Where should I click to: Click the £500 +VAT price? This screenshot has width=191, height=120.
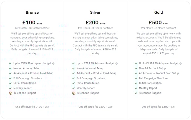pyautogui.click(x=159, y=23)
